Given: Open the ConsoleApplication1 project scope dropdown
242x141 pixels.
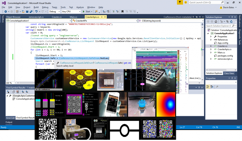Looking at the screenshot, I should click(x=39, y=21).
